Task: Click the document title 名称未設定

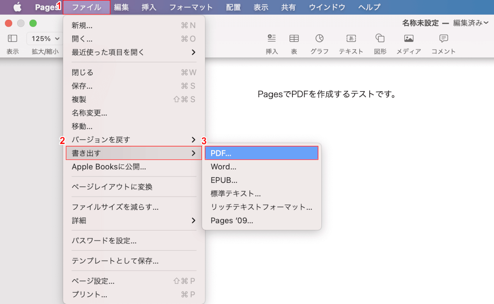Action: pos(420,23)
